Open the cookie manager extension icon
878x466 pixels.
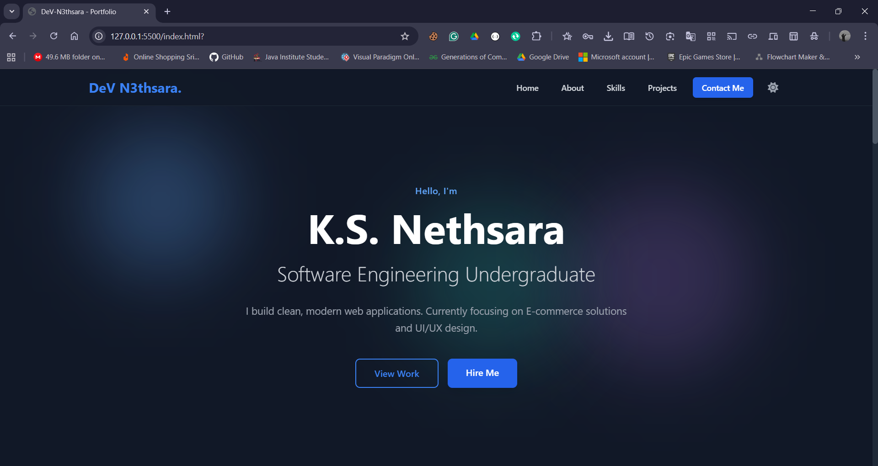(434, 36)
